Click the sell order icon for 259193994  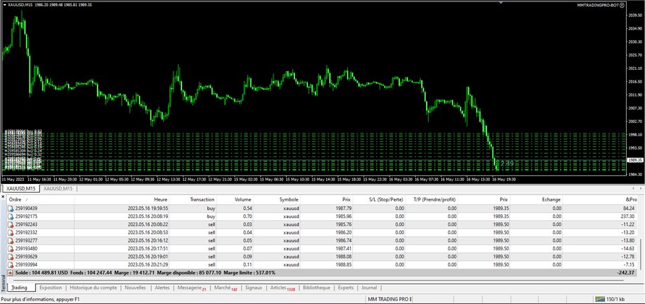[11, 264]
